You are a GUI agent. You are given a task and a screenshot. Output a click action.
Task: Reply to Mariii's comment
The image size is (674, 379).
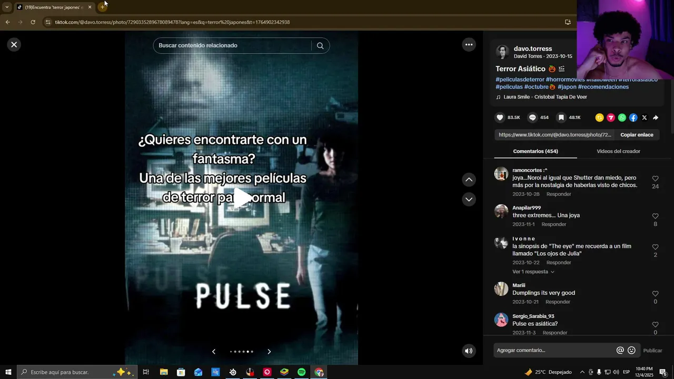coord(558,302)
